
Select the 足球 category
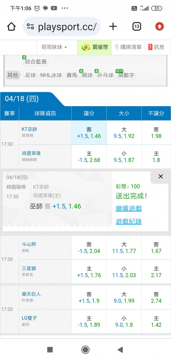(x=30, y=75)
